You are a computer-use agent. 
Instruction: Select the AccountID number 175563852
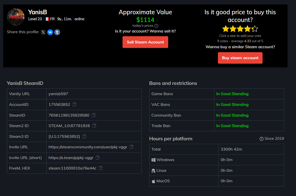pos(59,104)
